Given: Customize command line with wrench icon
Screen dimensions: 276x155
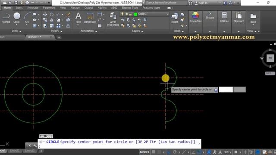Looking at the screenshot, I should point(35,146).
